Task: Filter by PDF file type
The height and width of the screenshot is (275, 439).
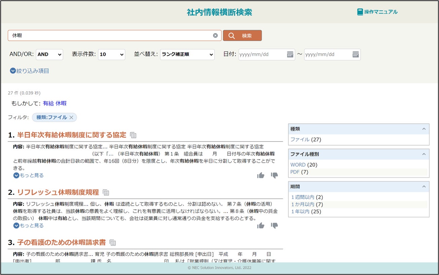Action: point(295,172)
